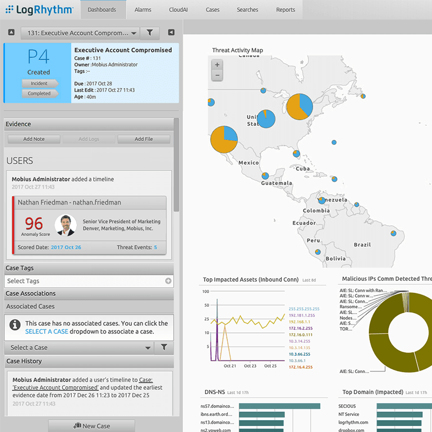Click the ibns.earth.ord... DNS entry

(217, 414)
